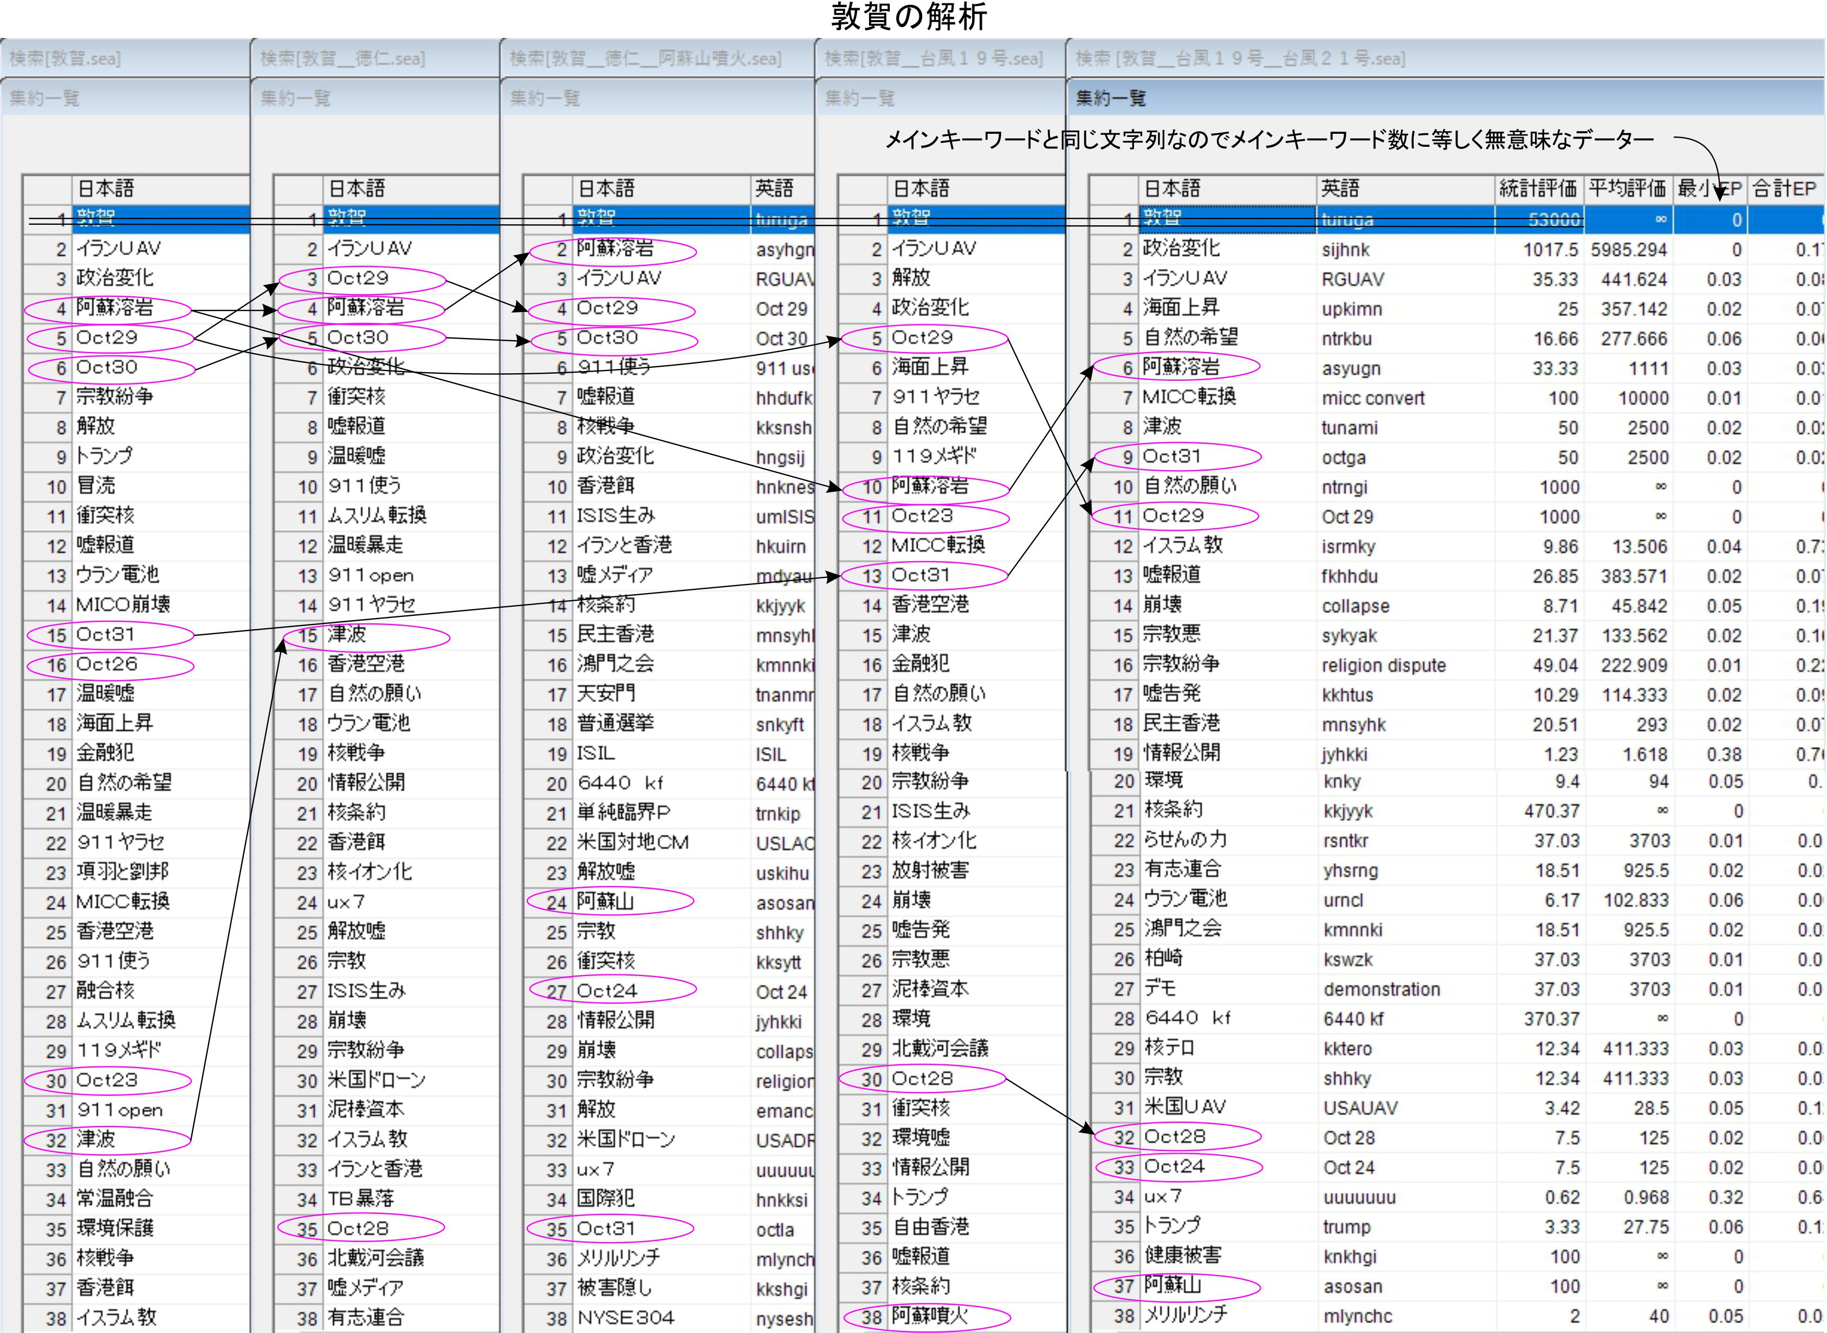Click Oct29 row 5 in first table

[107, 337]
